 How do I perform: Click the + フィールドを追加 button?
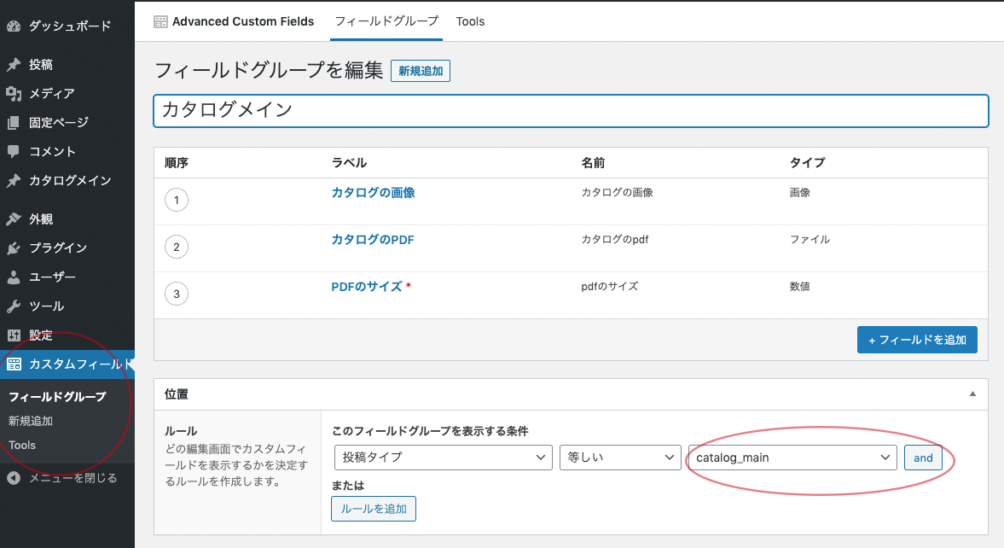click(917, 340)
